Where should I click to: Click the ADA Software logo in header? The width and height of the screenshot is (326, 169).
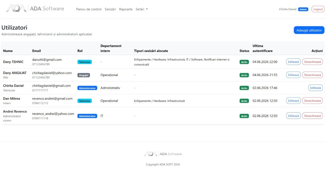(x=35, y=9)
